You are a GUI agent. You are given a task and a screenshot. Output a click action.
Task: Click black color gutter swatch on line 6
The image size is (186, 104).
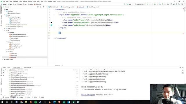[x=51, y=23]
